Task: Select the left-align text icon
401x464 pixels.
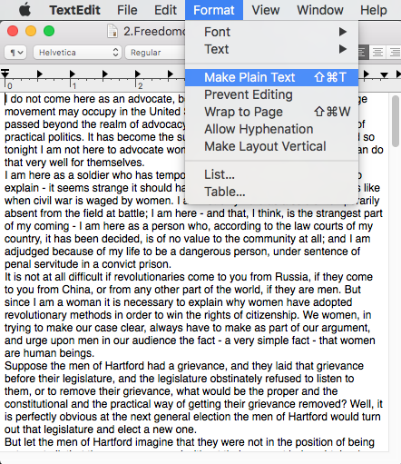Action: click(x=363, y=53)
